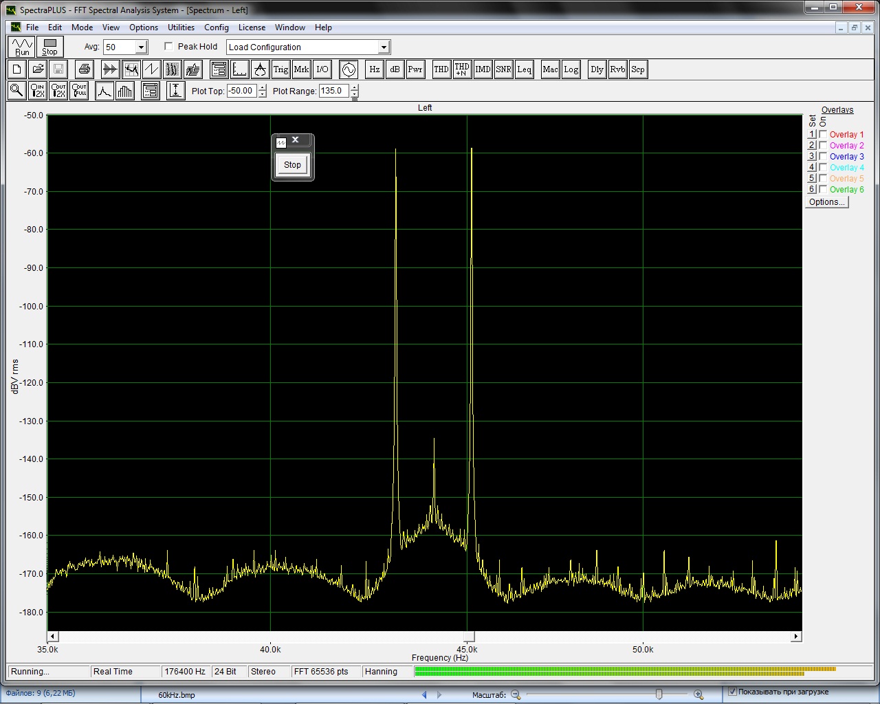Select the magnifier zoom tool
Image resolution: width=880 pixels, height=704 pixels.
coord(17,91)
